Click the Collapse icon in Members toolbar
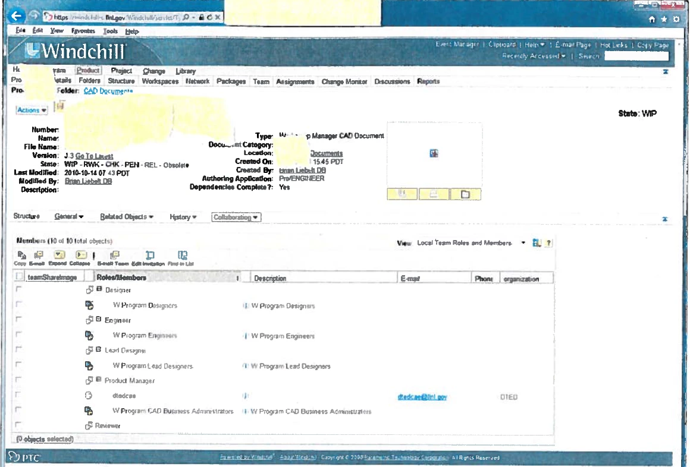 click(81, 255)
